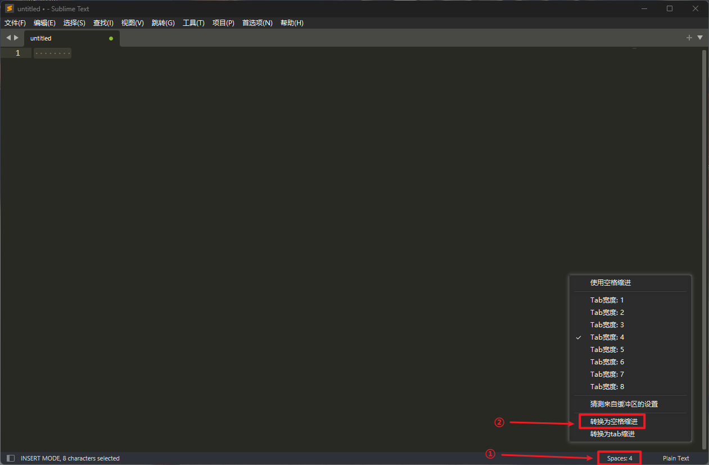
Task: Click Spaces: 4 in status bar
Action: pyautogui.click(x=620, y=458)
